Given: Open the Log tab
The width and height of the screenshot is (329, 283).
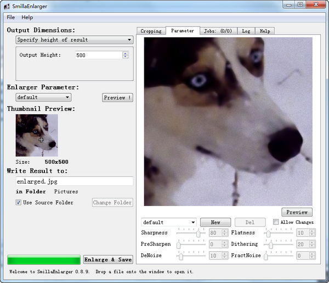Looking at the screenshot, I should click(x=246, y=31).
